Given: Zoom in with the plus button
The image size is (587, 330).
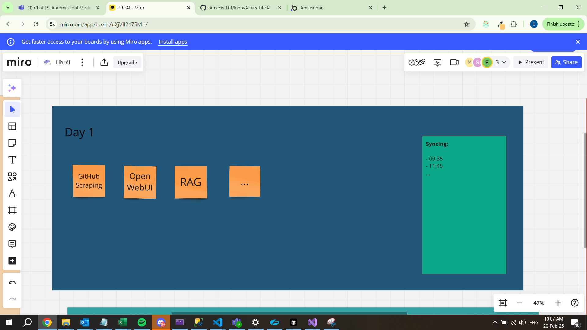Looking at the screenshot, I should (x=558, y=303).
